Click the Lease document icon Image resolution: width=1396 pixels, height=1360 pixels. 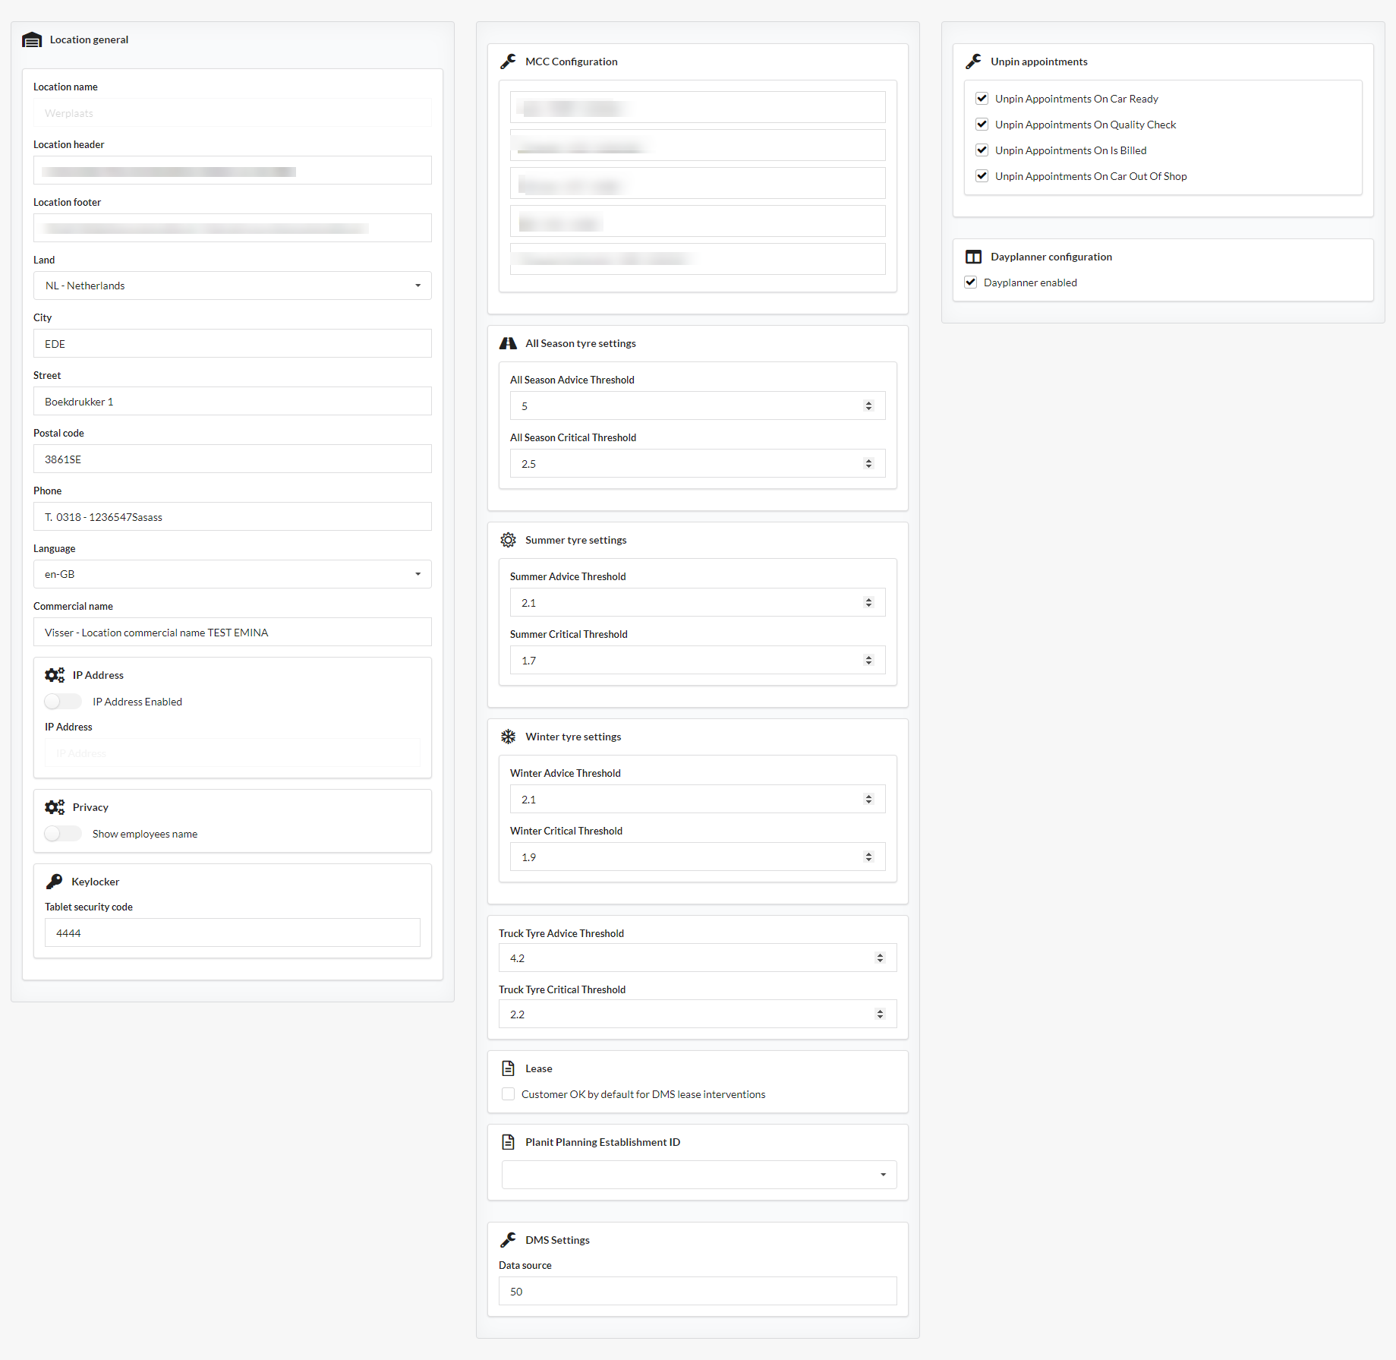coord(508,1068)
